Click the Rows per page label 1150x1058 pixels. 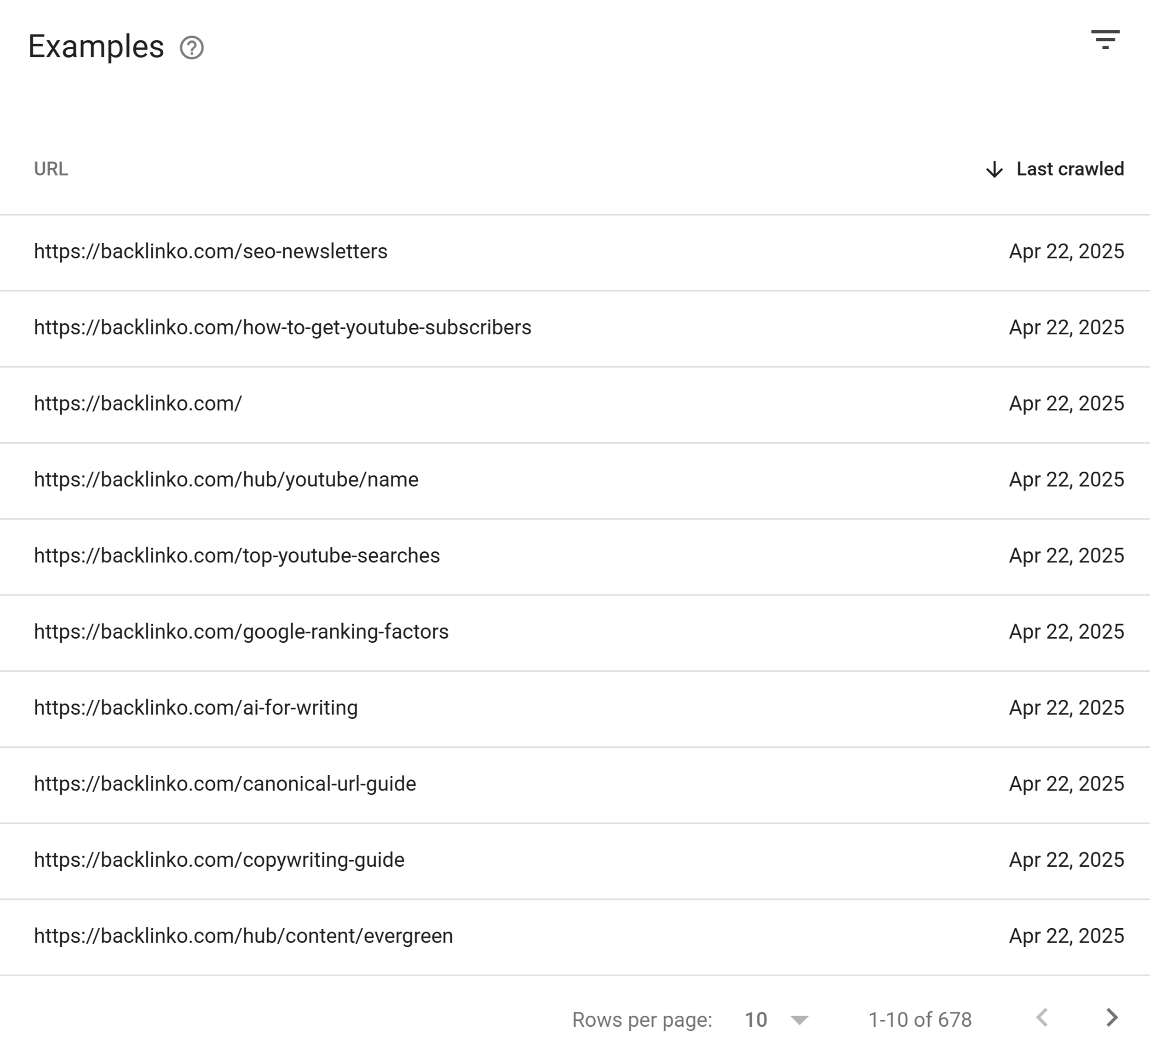(x=642, y=1020)
